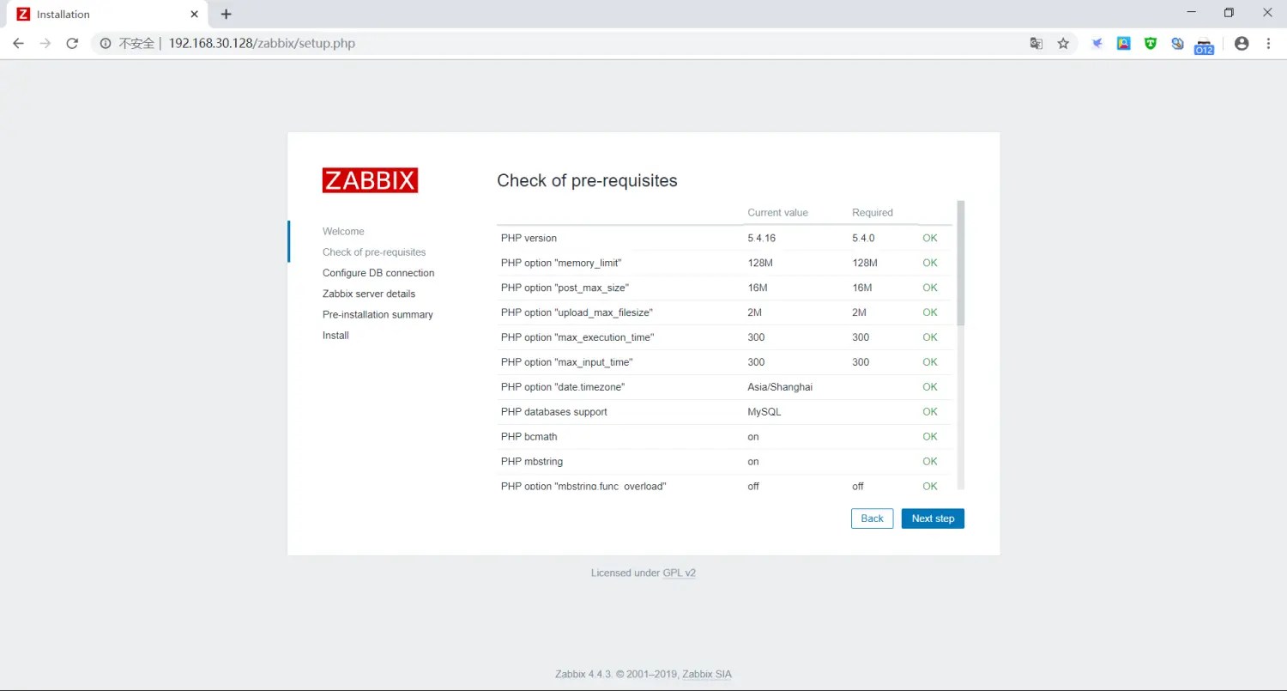Screen dimensions: 1287x691
Task: Click the Current value column header
Action: coord(777,213)
